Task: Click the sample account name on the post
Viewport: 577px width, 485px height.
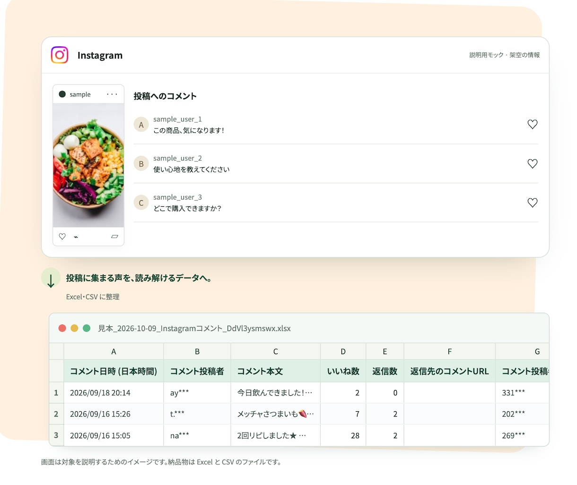Action: [x=80, y=94]
